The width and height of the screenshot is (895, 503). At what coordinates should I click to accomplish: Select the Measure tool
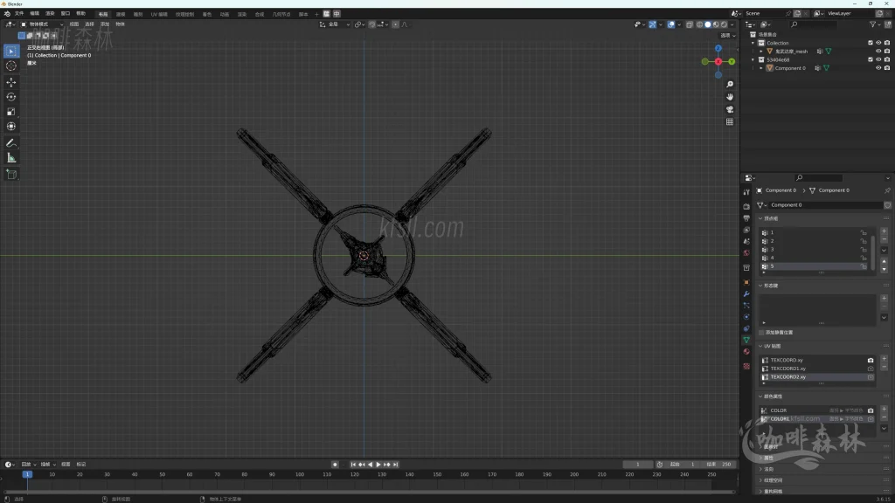pyautogui.click(x=11, y=158)
